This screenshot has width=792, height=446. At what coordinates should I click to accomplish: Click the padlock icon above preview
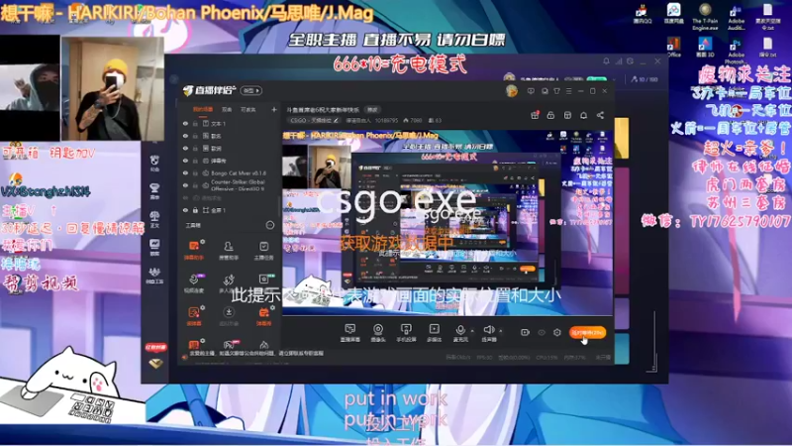(x=551, y=115)
